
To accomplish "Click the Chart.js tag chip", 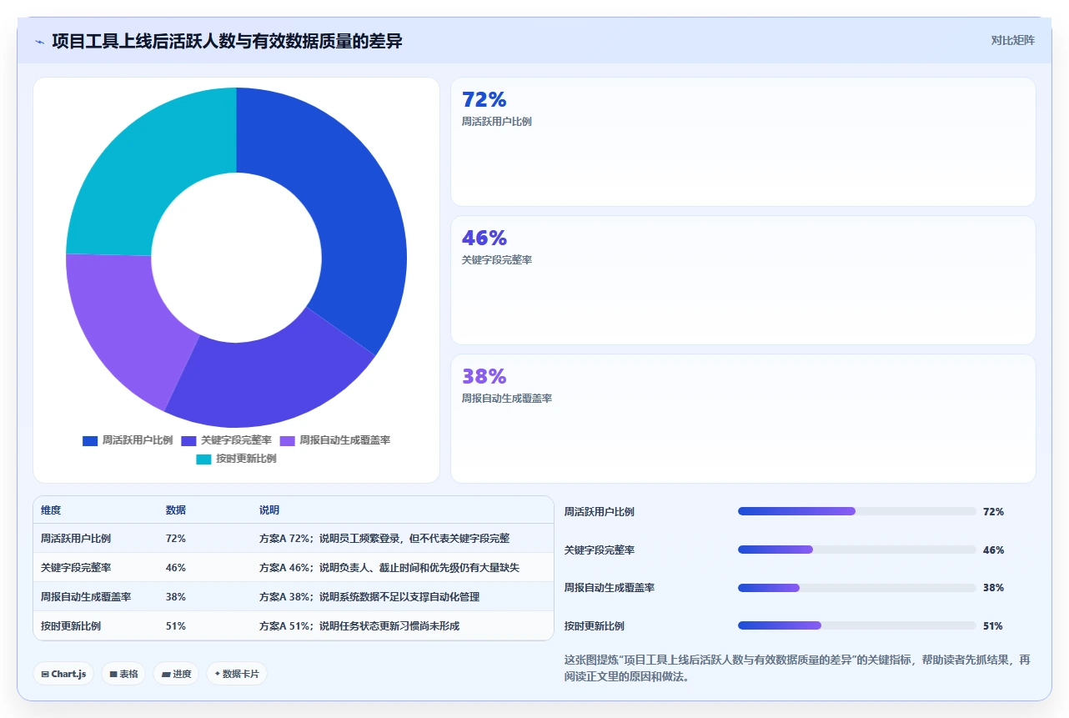I will tap(63, 674).
